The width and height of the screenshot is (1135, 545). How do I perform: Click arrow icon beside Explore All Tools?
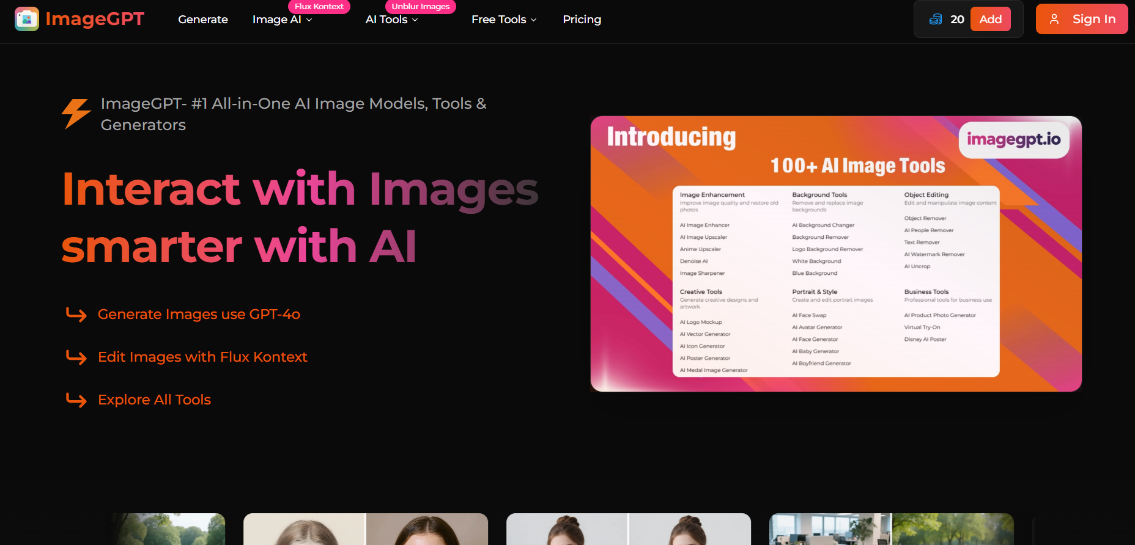tap(76, 400)
